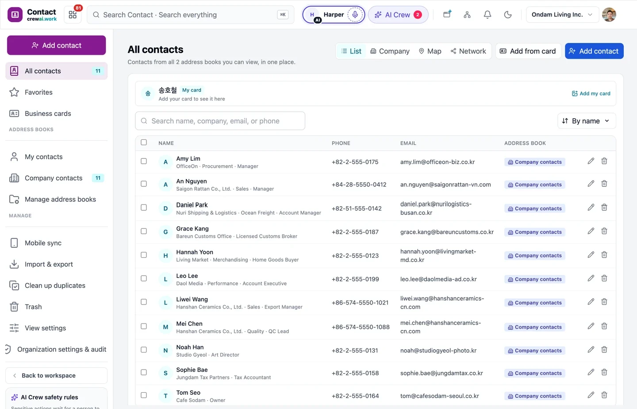Screen dimensions: 637x409
Task: Click the Search name, company, email field
Action: pos(220,121)
